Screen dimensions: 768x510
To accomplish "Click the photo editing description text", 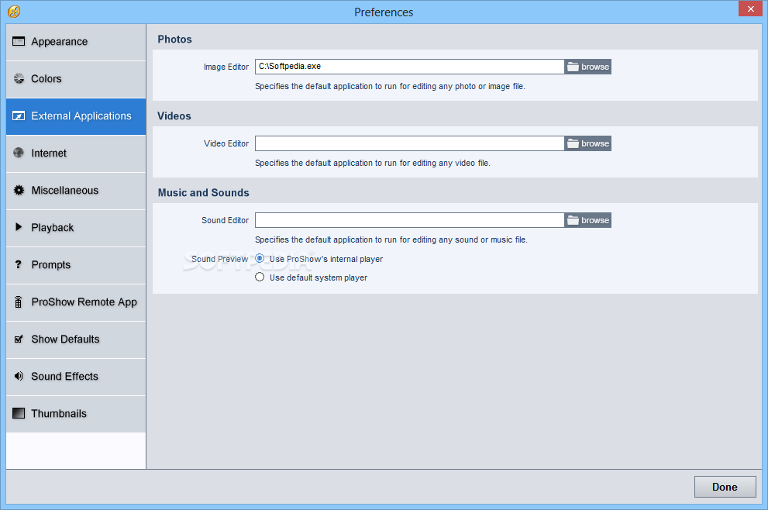I will [x=390, y=86].
